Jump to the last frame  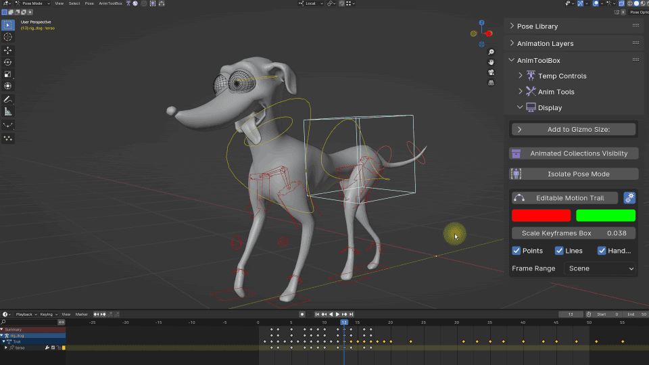(x=351, y=314)
